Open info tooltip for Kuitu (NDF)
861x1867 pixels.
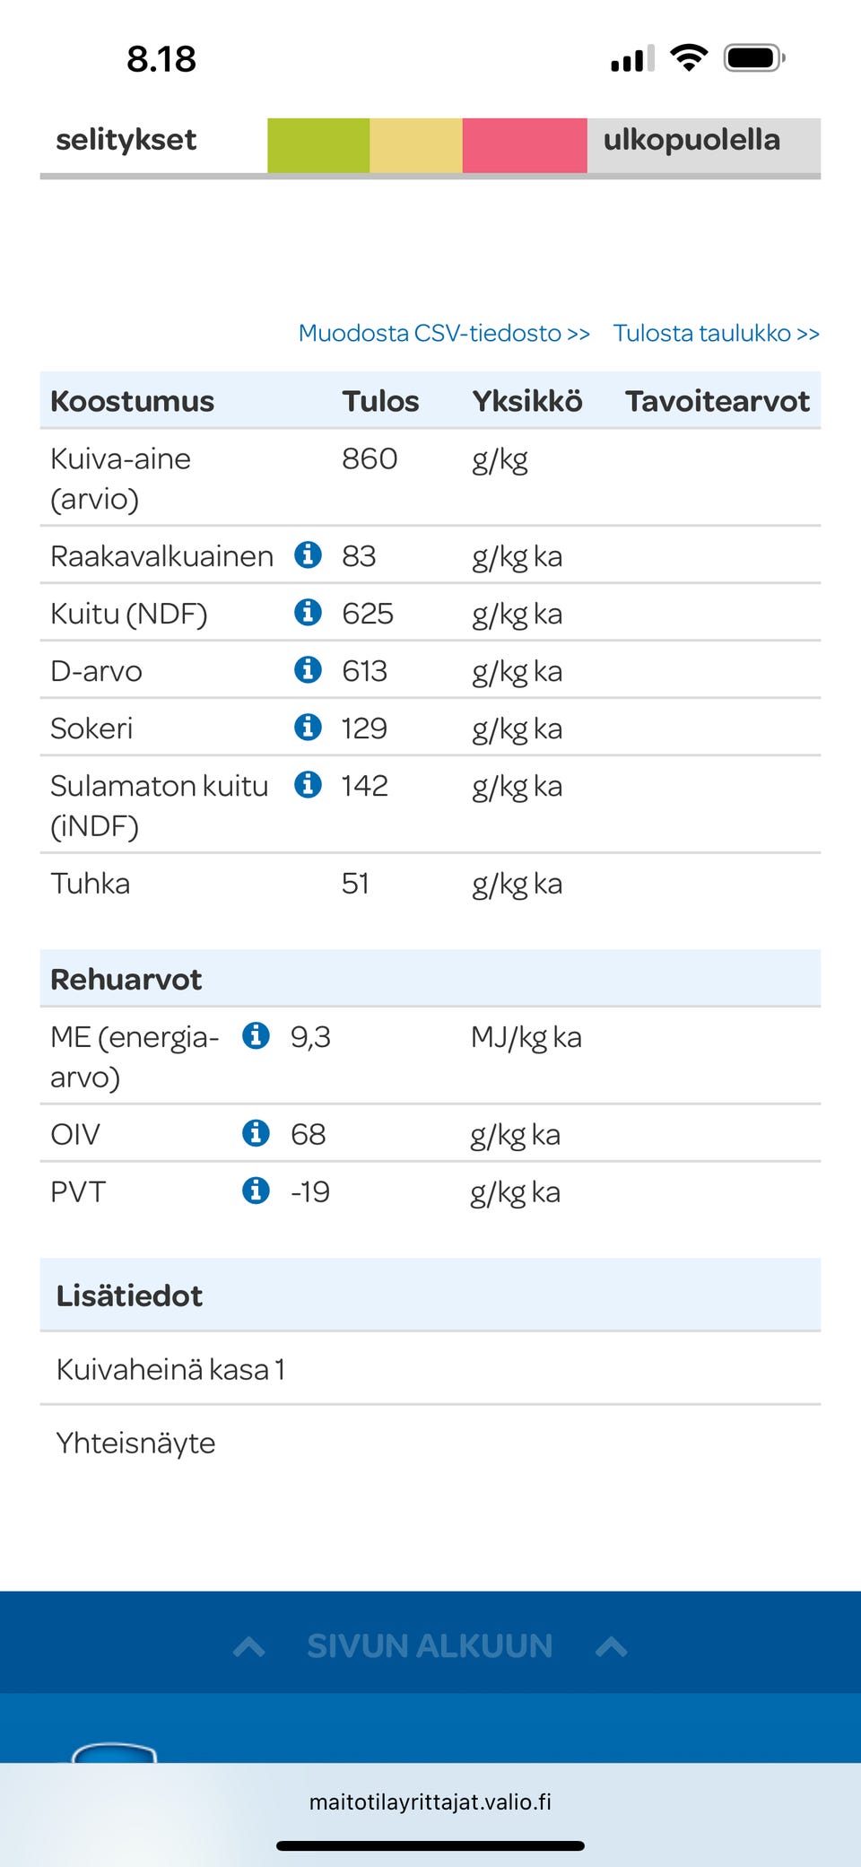(309, 614)
